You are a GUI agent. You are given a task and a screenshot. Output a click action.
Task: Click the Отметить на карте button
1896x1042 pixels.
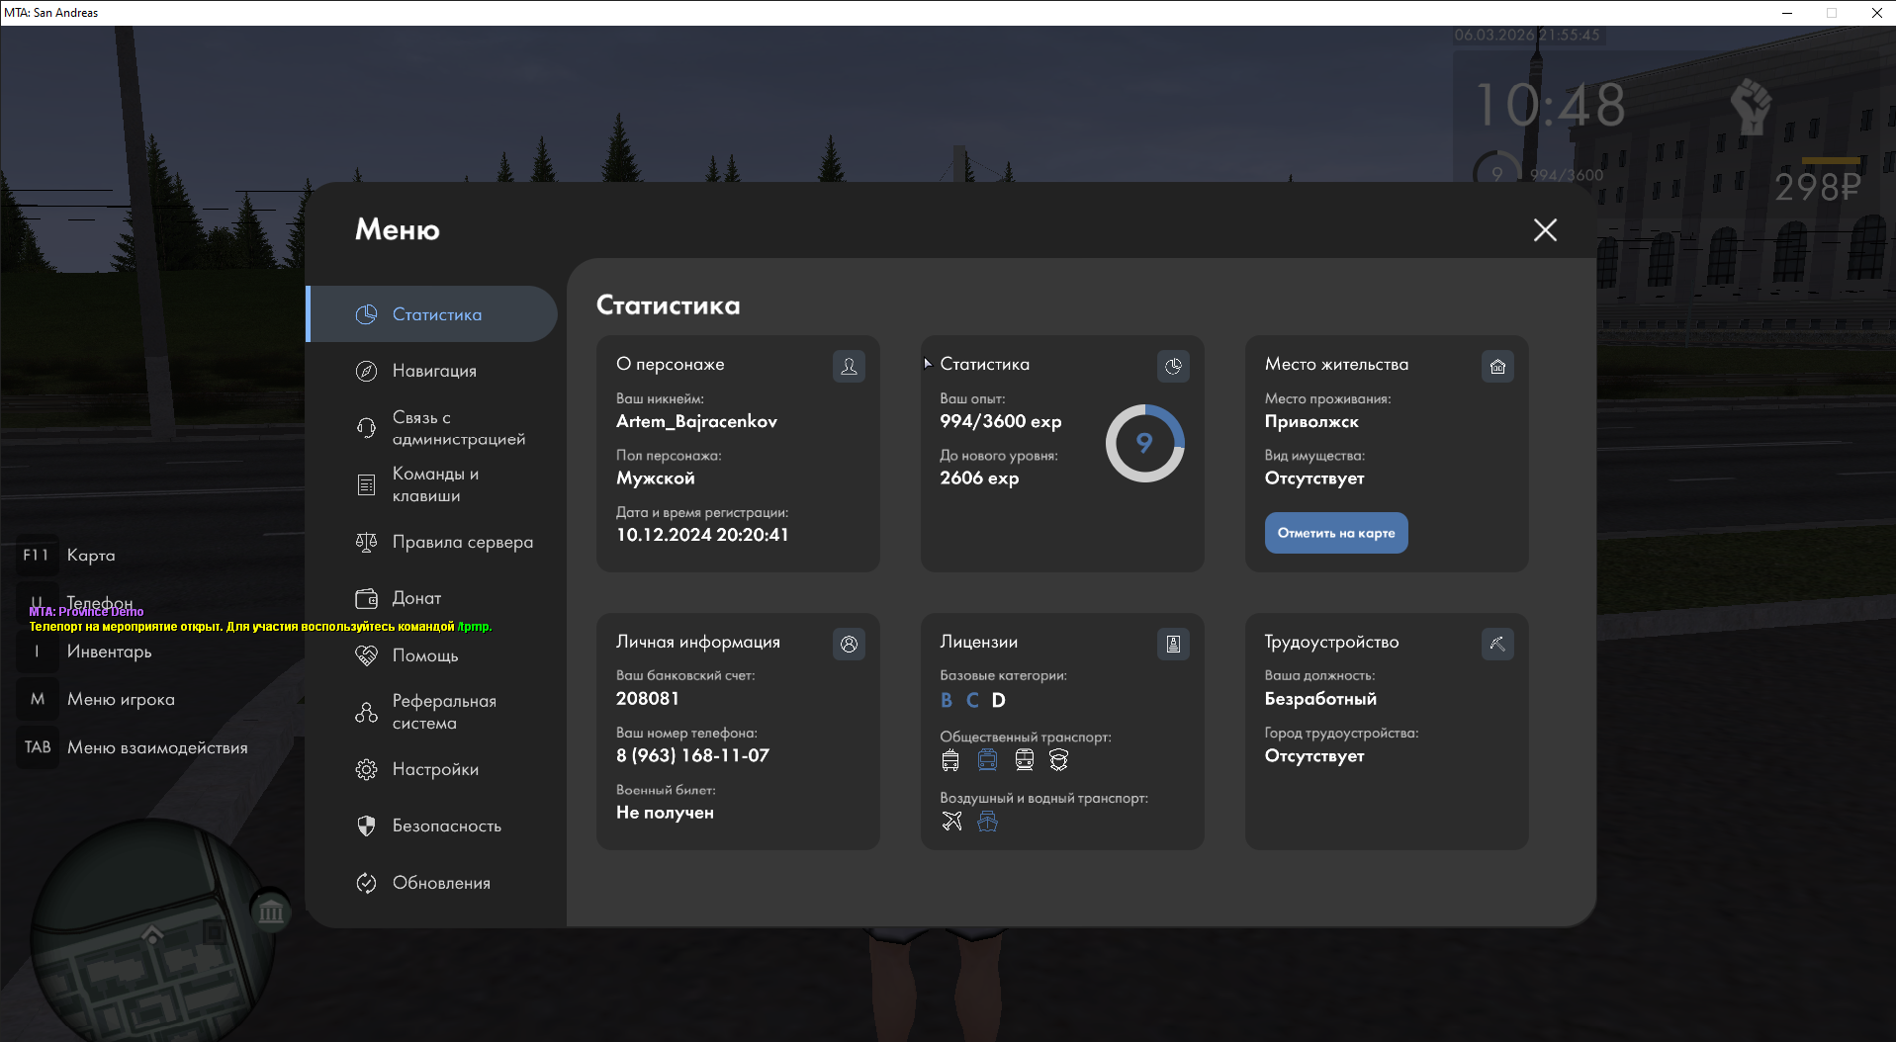[x=1336, y=533]
